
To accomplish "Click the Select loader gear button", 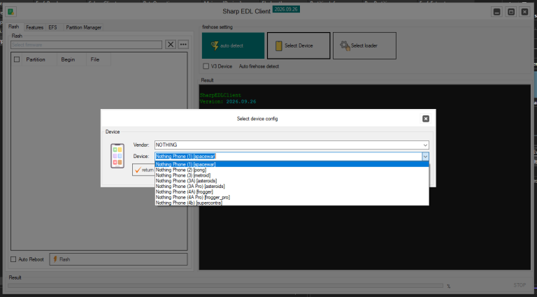I will [364, 45].
